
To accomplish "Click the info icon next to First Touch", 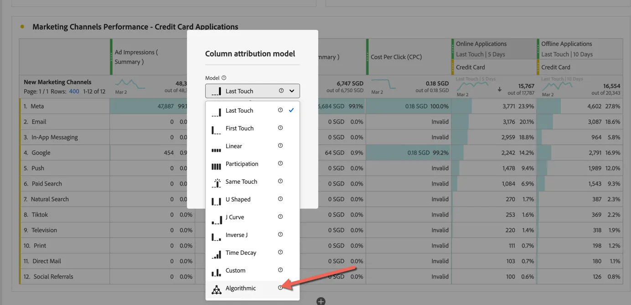I will point(280,128).
